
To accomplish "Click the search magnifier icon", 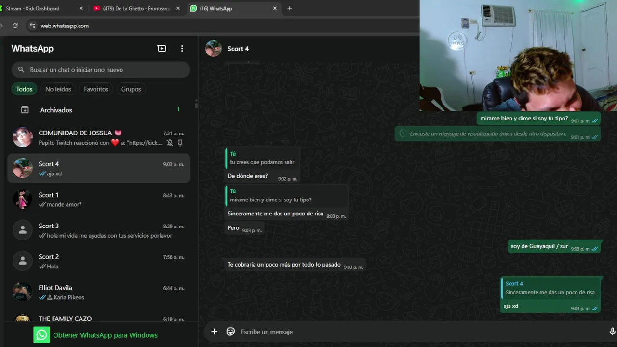I will click(x=21, y=70).
